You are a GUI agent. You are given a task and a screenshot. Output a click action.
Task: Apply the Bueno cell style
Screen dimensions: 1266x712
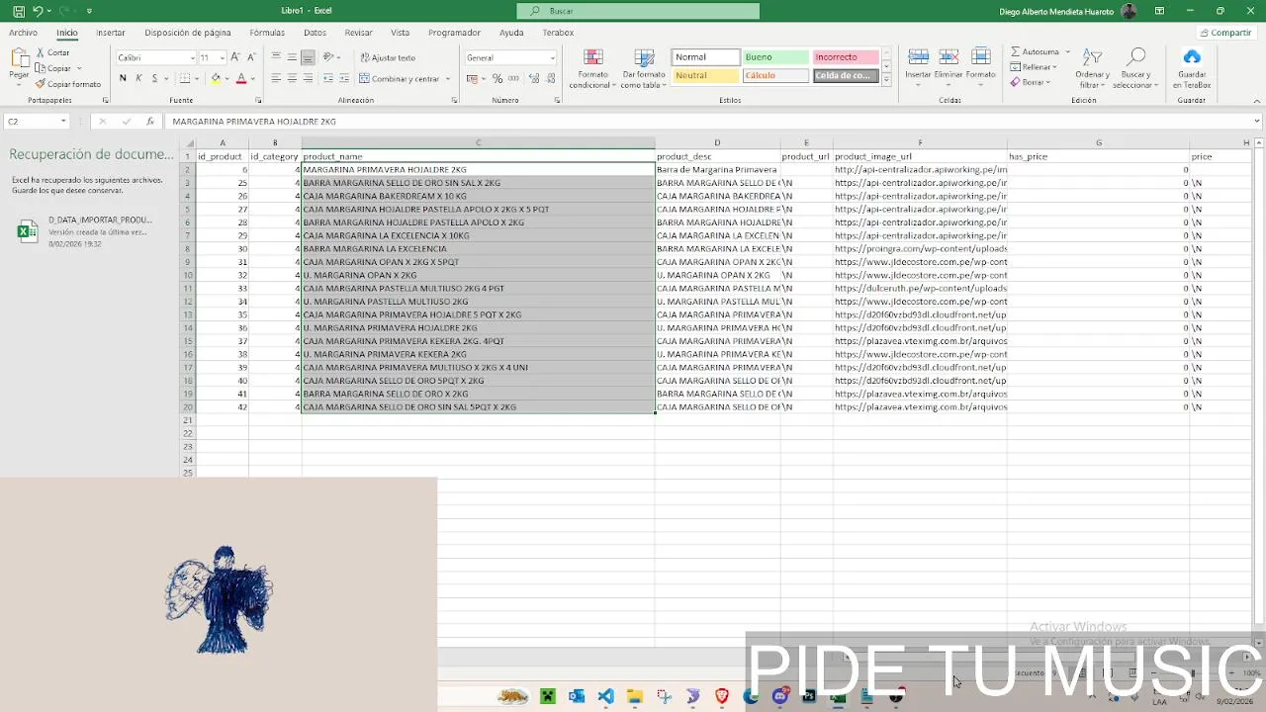[776, 57]
